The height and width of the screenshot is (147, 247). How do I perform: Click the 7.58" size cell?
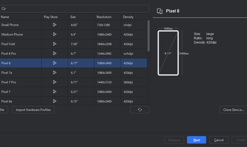(x=81, y=44)
